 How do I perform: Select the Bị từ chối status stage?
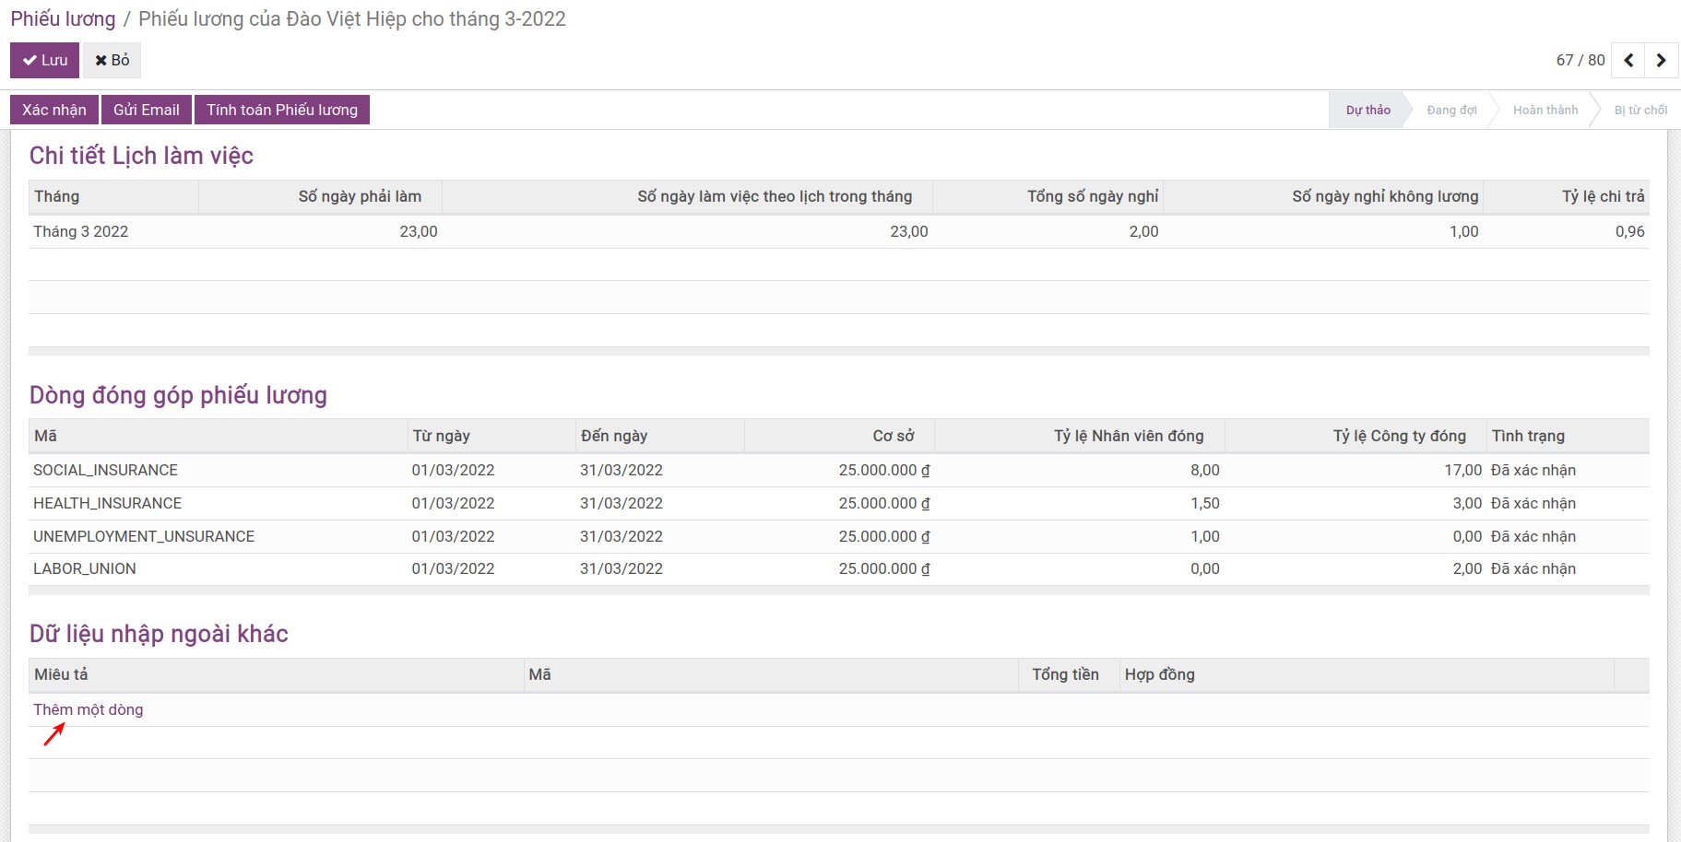click(1640, 111)
